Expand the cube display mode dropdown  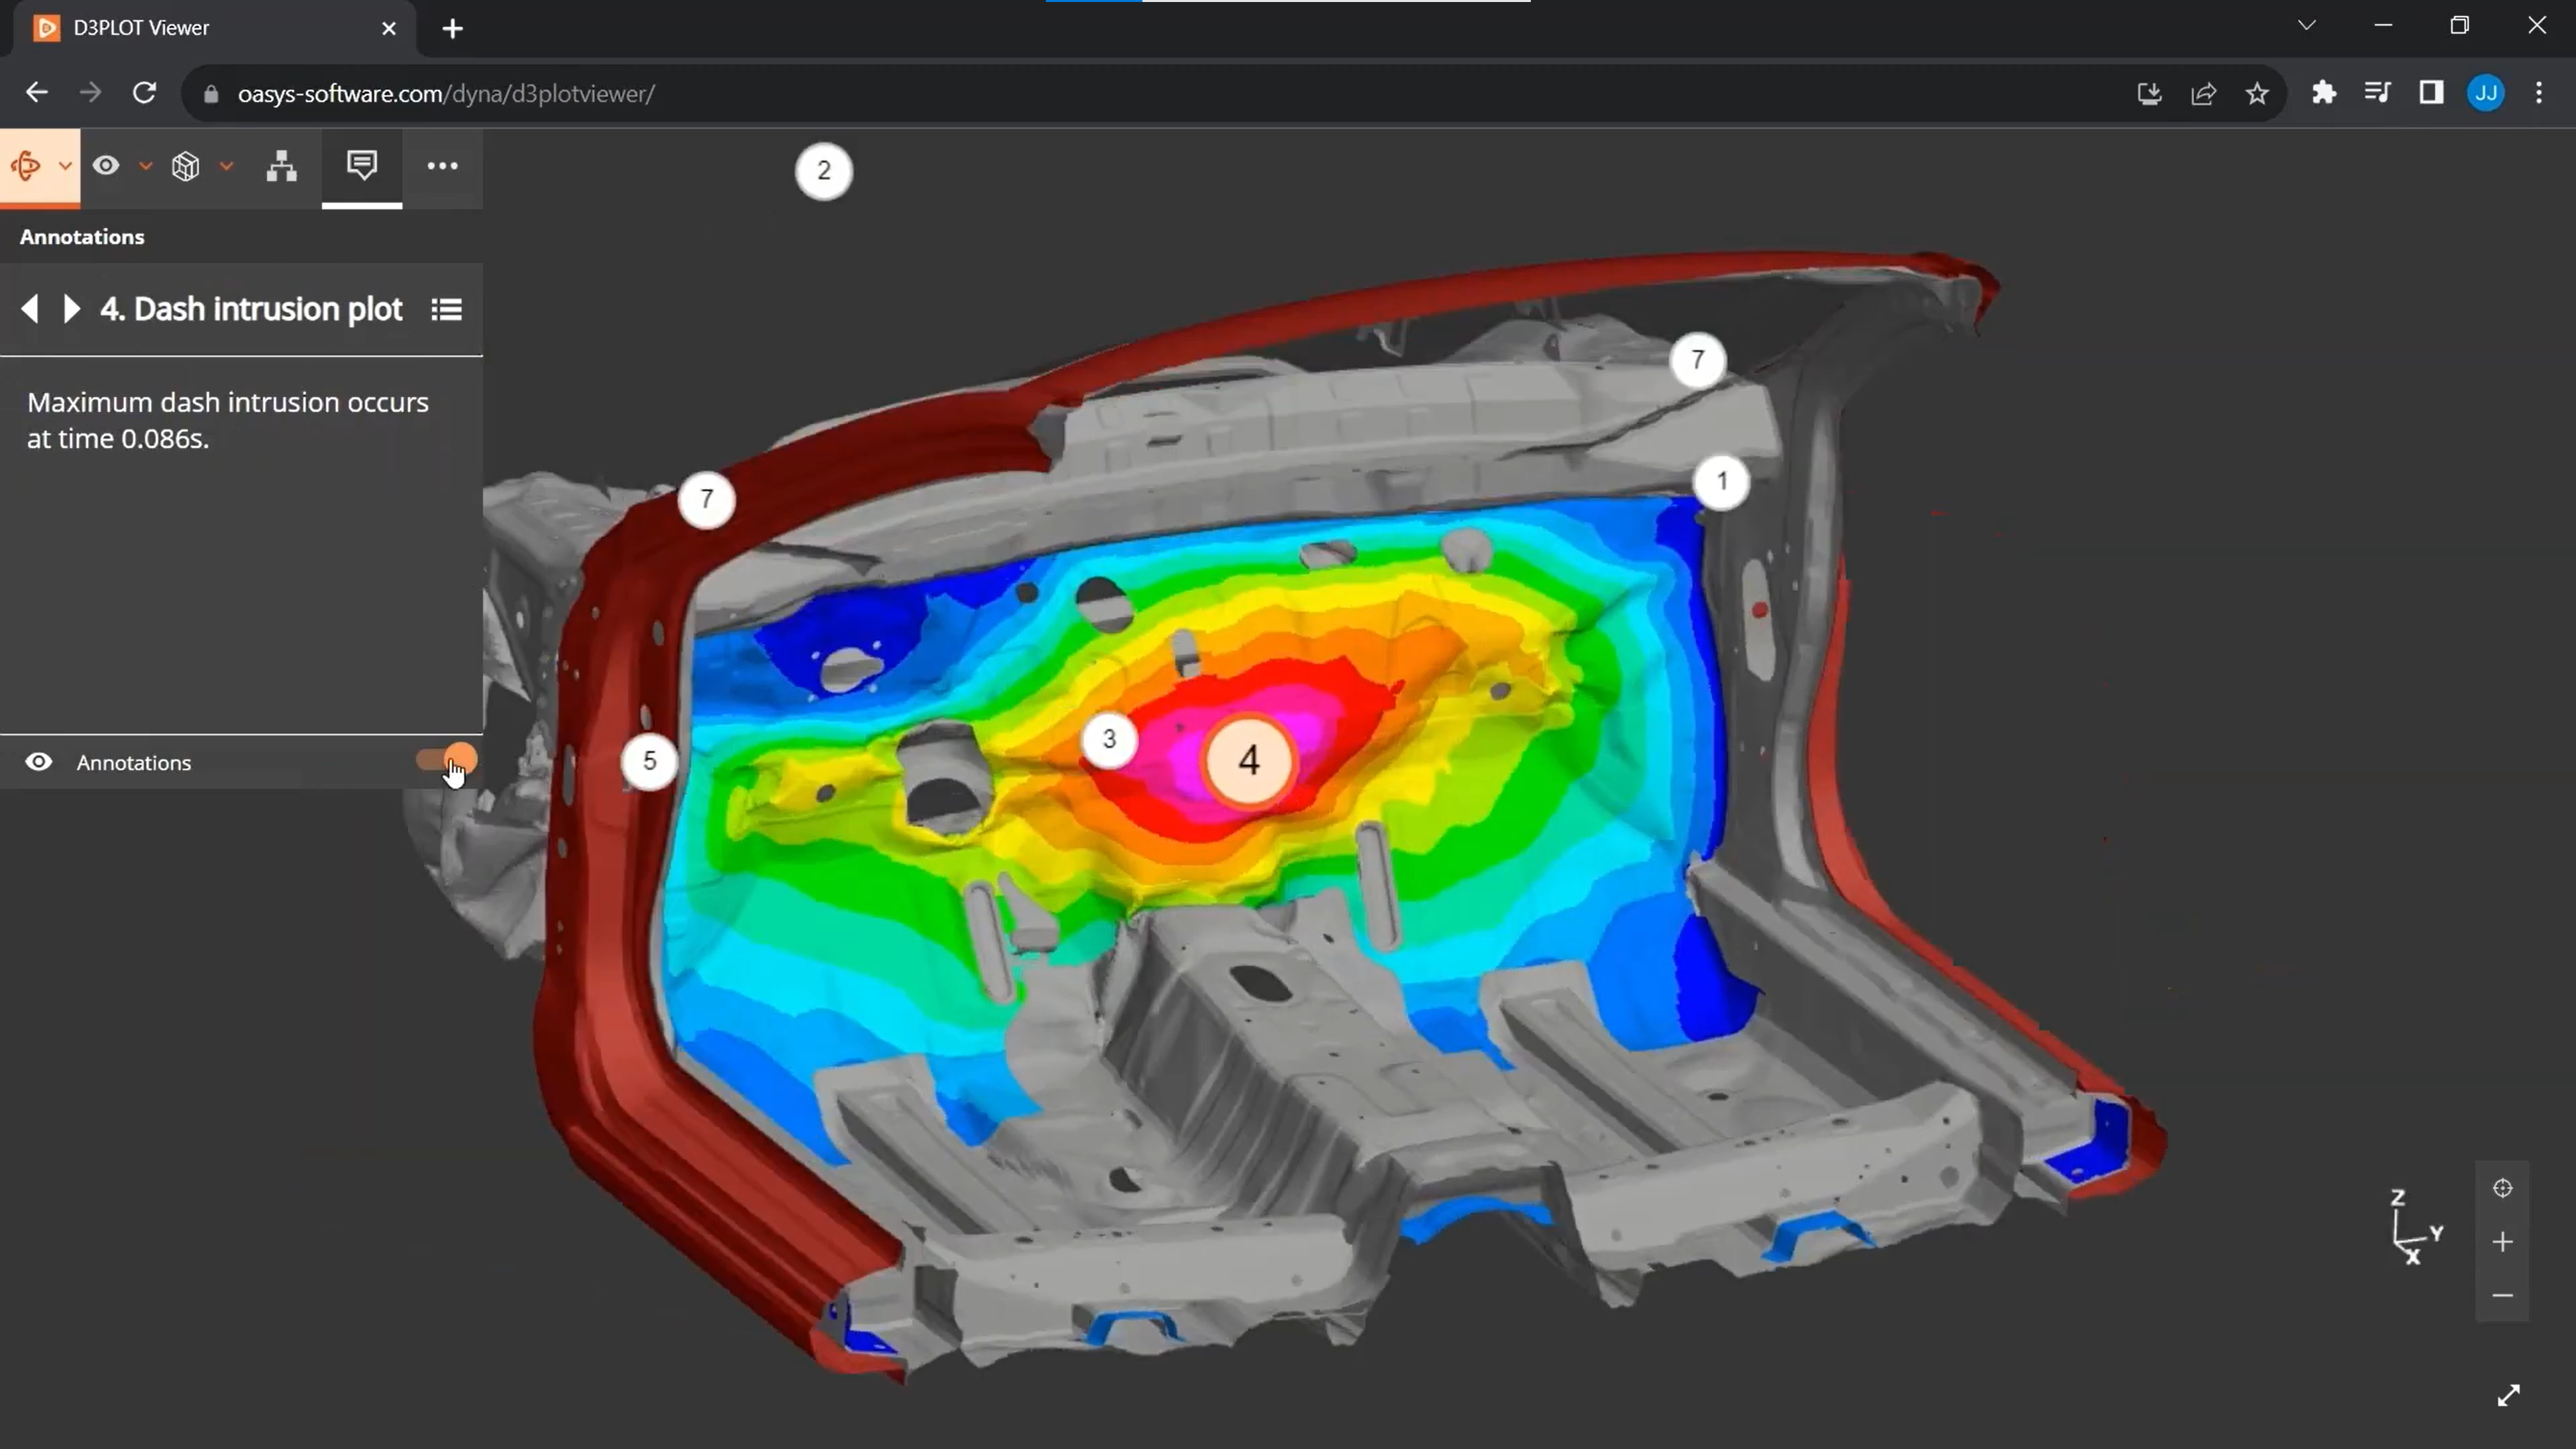(227, 166)
